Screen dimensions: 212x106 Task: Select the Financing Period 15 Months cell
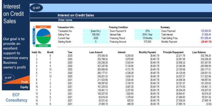(x=147, y=38)
